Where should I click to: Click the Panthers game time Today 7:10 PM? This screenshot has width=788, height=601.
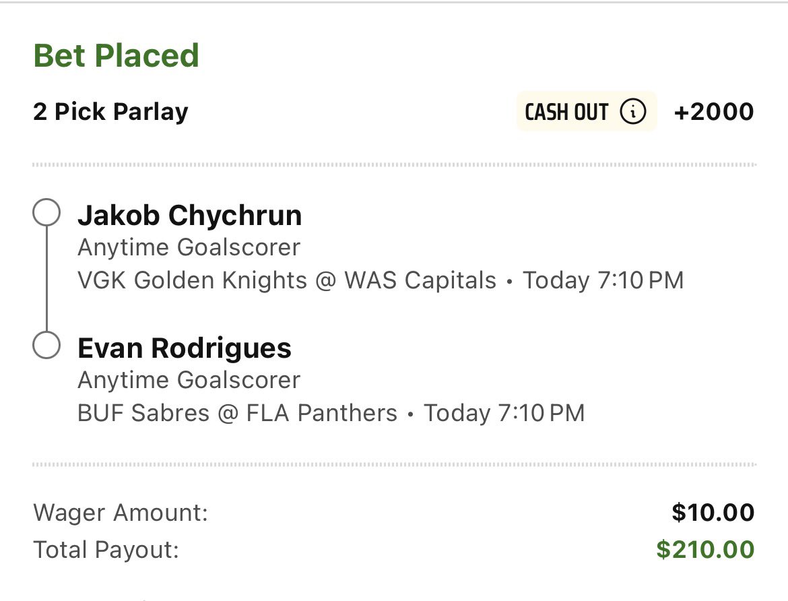pos(504,413)
